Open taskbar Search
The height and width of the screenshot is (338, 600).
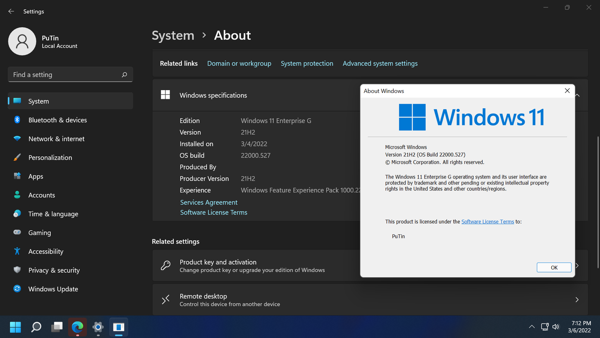[x=36, y=327]
